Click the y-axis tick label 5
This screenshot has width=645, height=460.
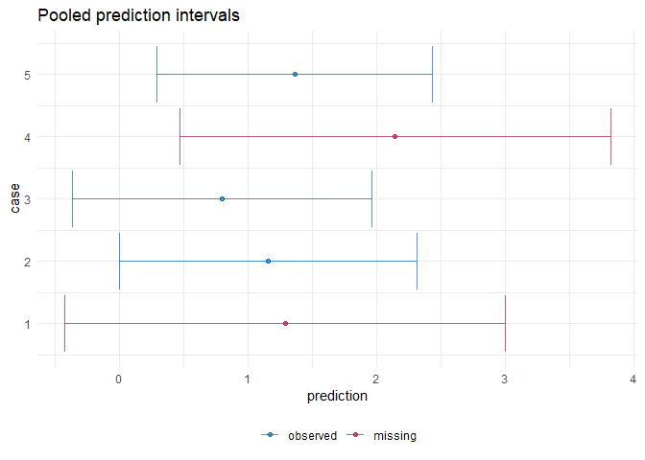tap(27, 74)
